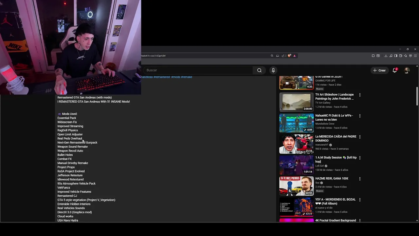
Task: Click 'Open Limit Adjuster' description line
Action: point(70,134)
